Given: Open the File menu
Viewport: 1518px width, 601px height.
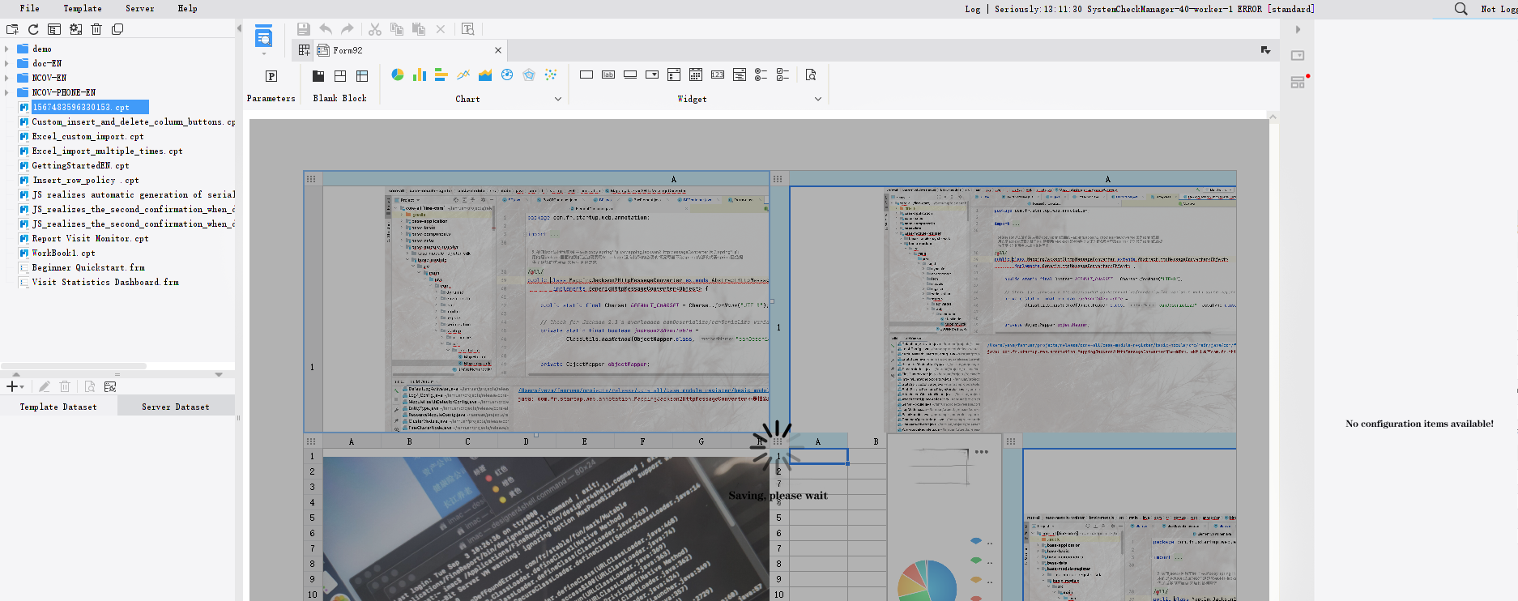Looking at the screenshot, I should [x=30, y=8].
